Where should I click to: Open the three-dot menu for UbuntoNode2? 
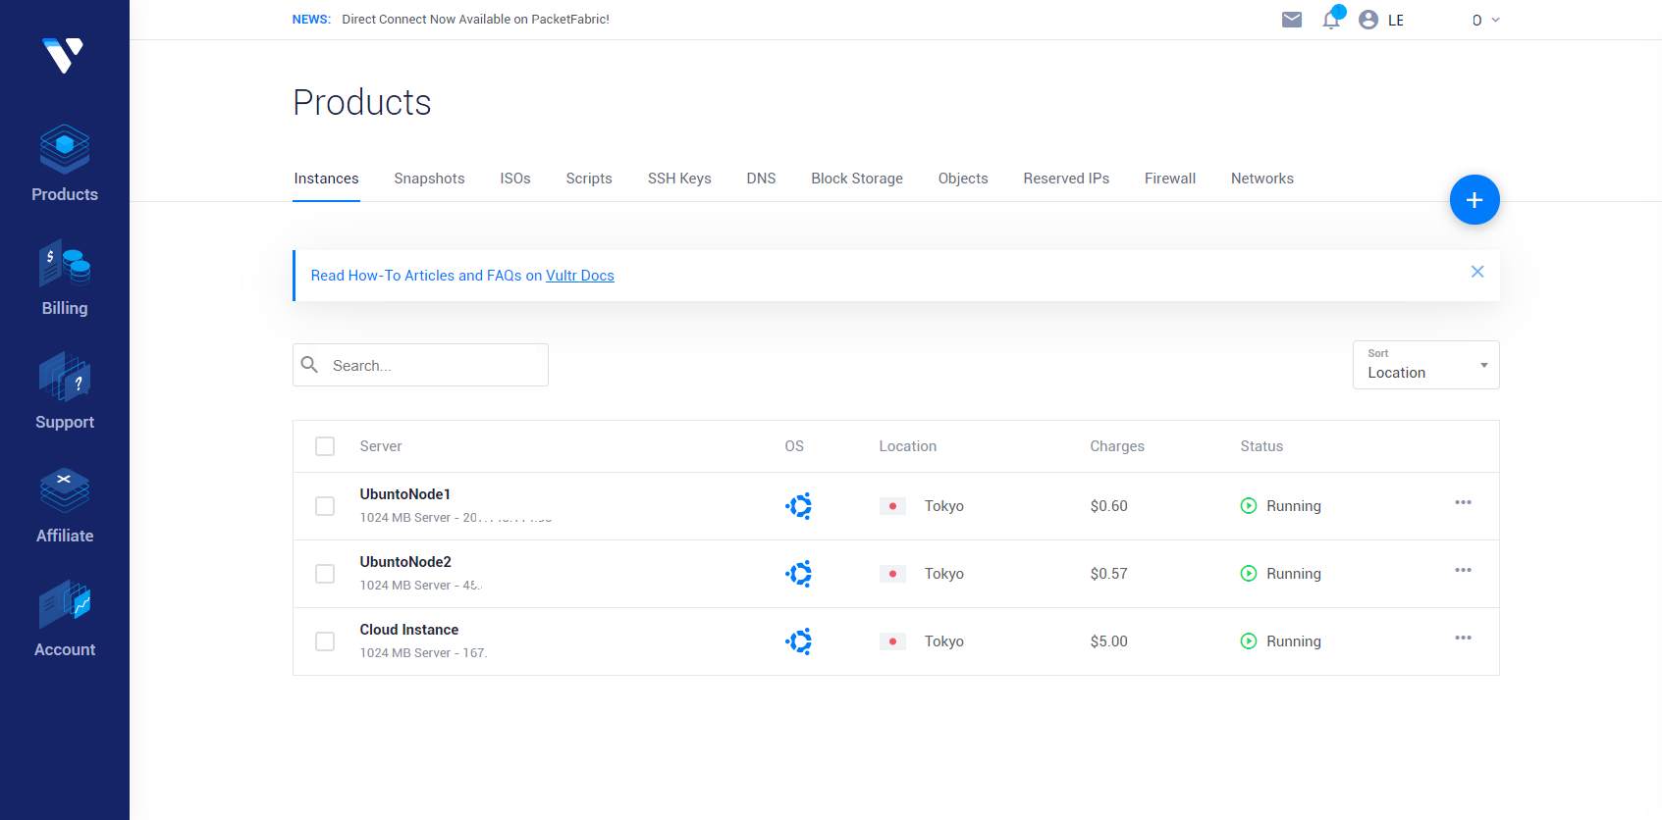[x=1463, y=570]
